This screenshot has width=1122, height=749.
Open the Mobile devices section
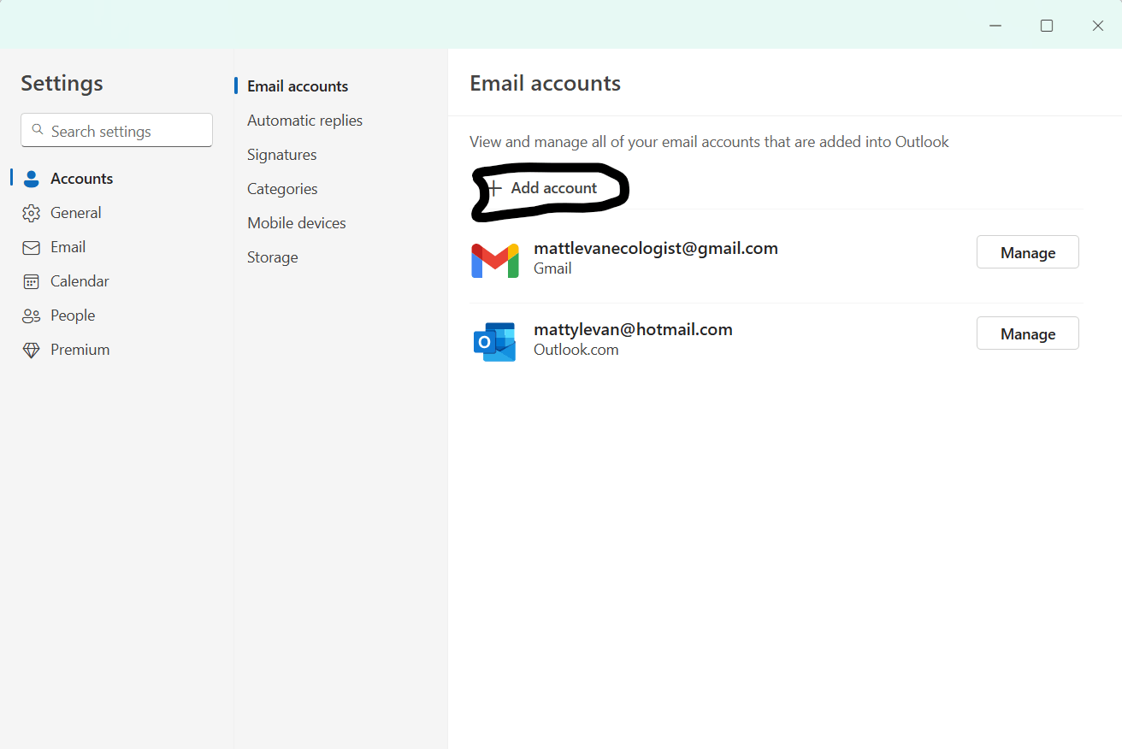(296, 222)
